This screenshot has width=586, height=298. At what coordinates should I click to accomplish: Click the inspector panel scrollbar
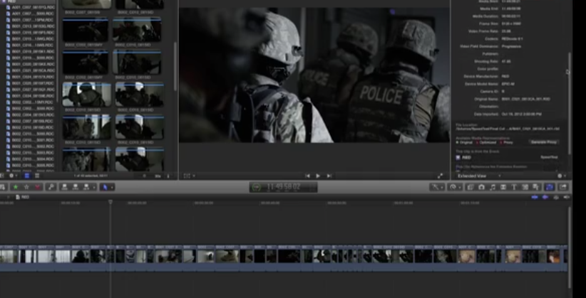pos(569,103)
